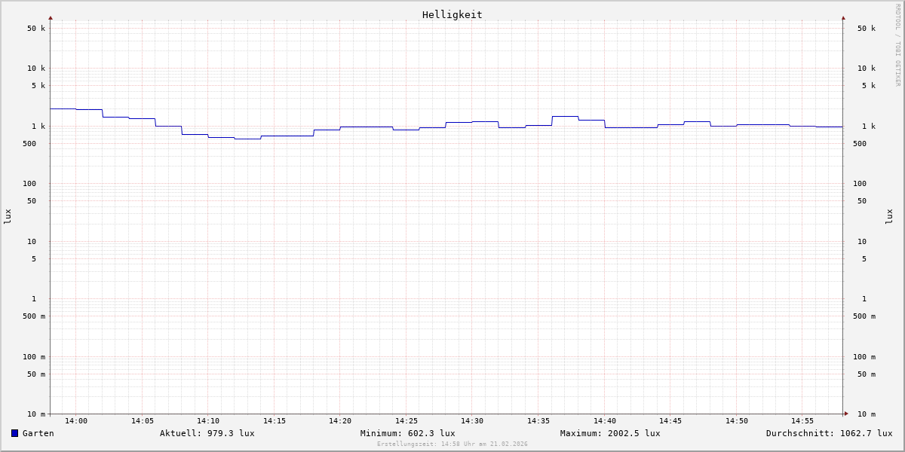Screen dimensions: 905x452
Task: Click the 14:00 time axis label
Action: [x=76, y=421]
